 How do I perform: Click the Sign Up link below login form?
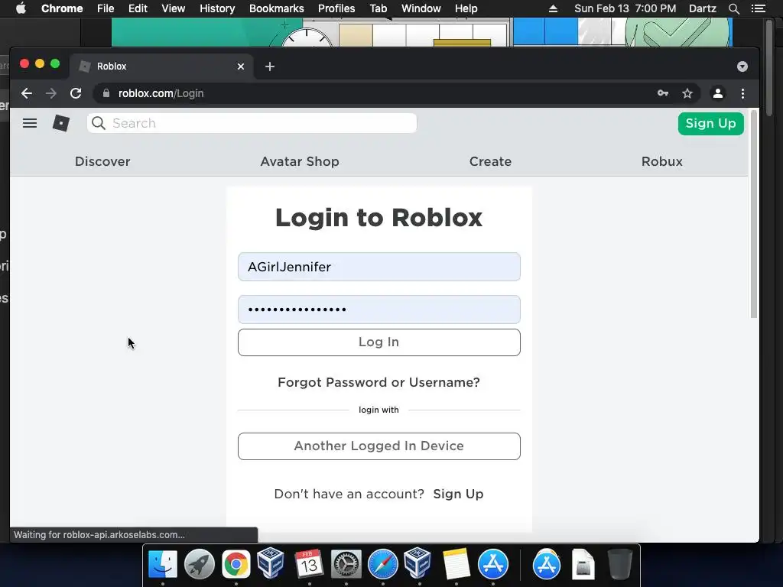pos(458,495)
